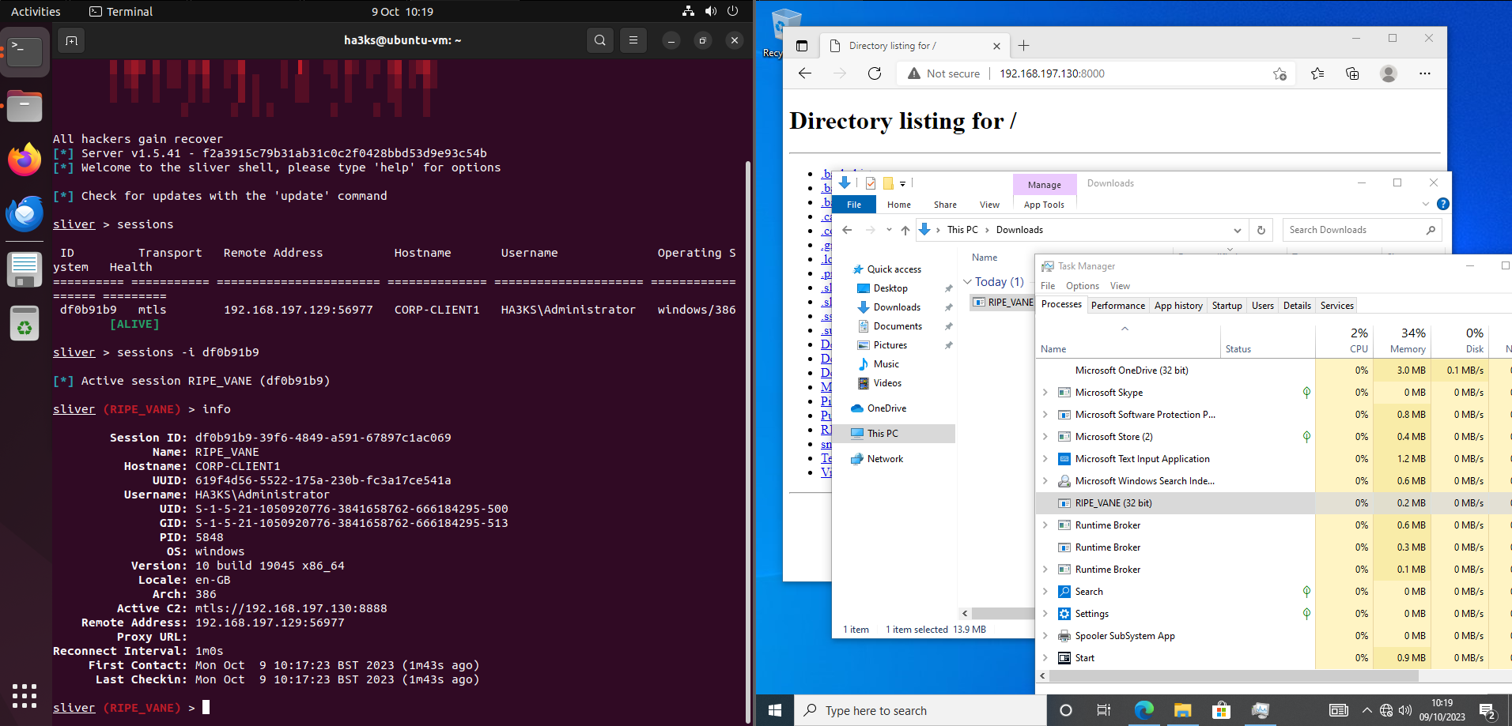Image resolution: width=1512 pixels, height=726 pixels.
Task: Open Details tab in Task Manager
Action: (1297, 306)
